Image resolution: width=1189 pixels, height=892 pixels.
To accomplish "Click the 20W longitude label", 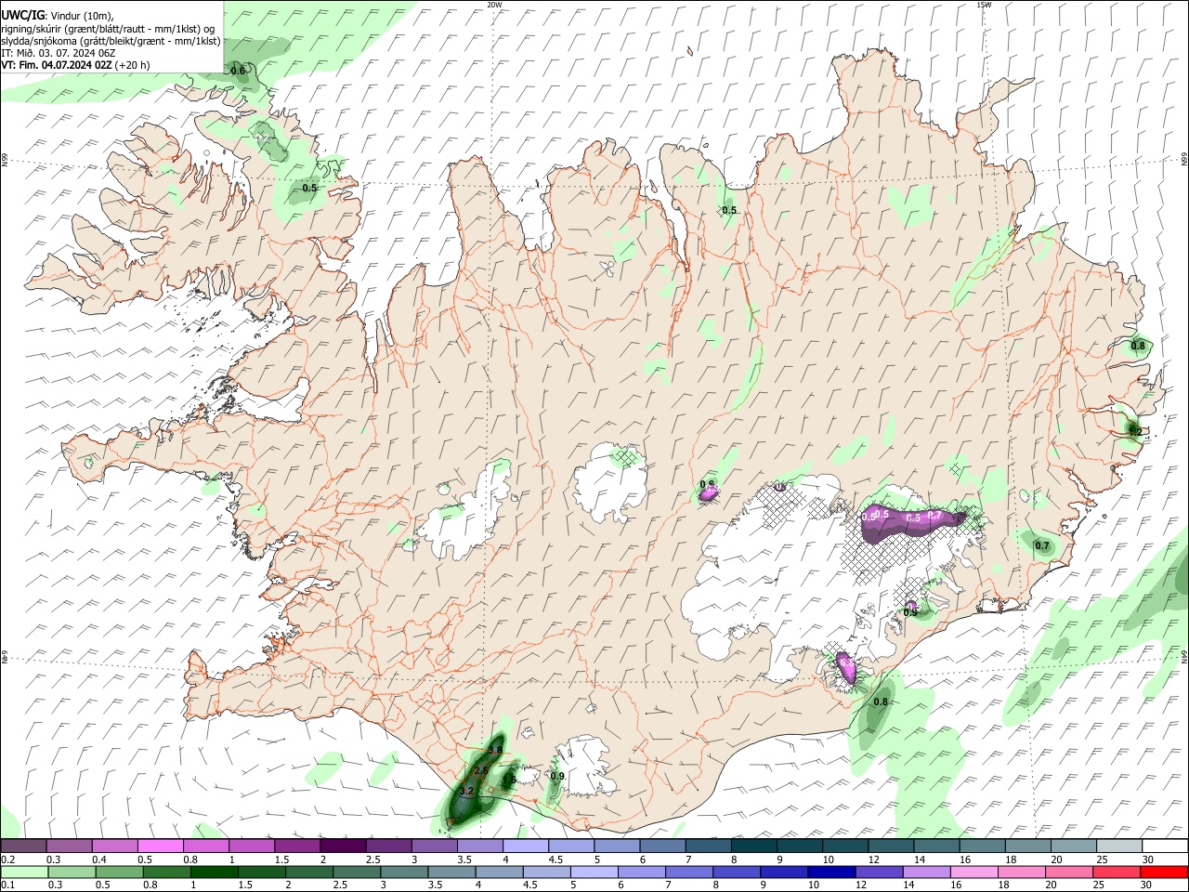I will [x=494, y=5].
